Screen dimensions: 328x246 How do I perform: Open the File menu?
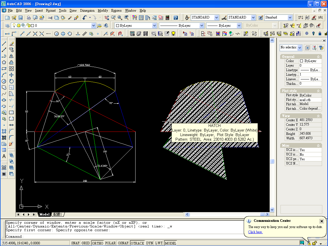(x=10, y=11)
